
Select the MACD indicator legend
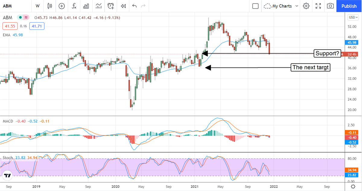coord(8,121)
